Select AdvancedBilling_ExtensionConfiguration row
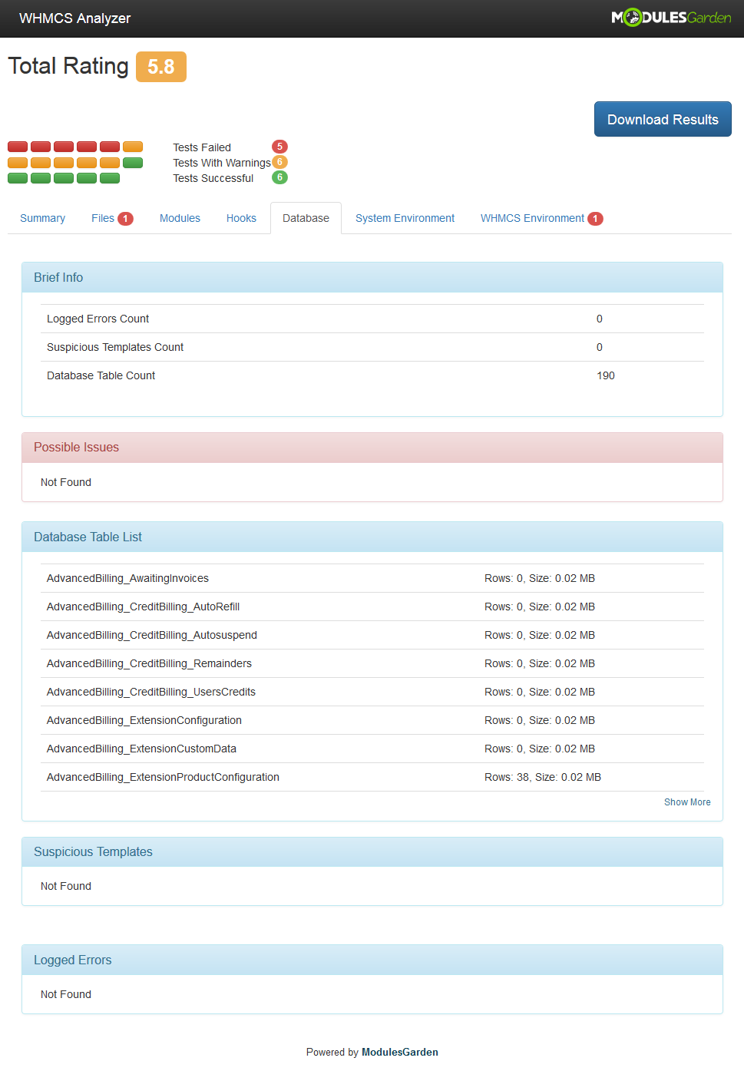The height and width of the screenshot is (1071, 744). [372, 720]
